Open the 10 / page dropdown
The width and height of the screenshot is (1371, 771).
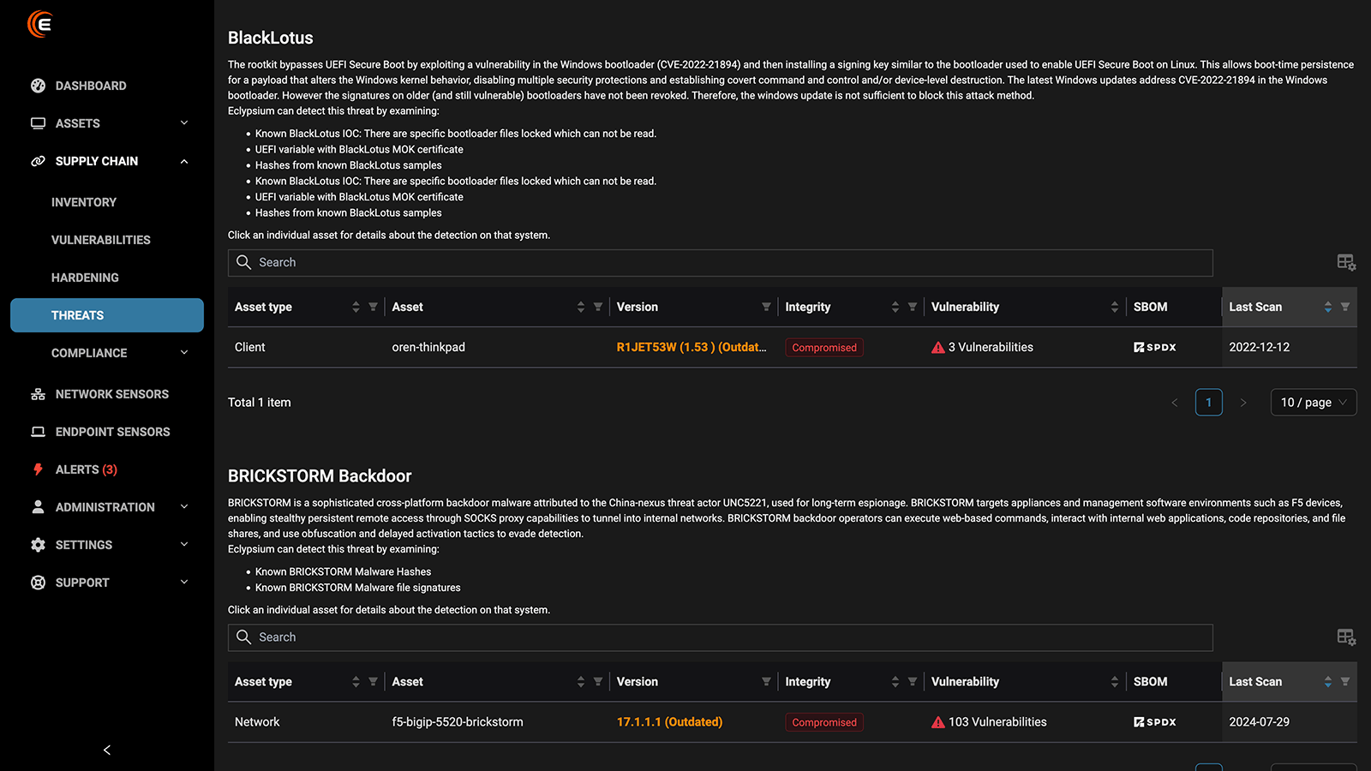tap(1313, 403)
